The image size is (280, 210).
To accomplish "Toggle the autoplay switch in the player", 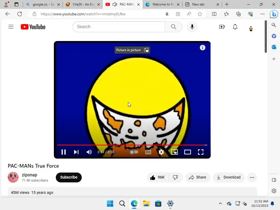I will pos(134,152).
